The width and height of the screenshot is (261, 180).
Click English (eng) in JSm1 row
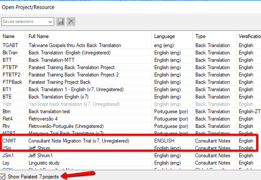click(x=167, y=155)
